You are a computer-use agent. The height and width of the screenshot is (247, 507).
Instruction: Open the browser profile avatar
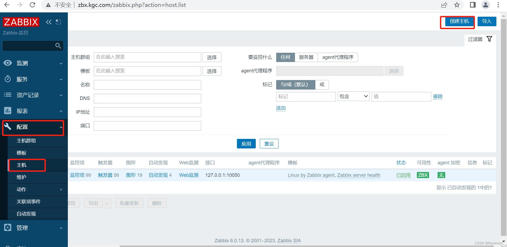point(486,5)
